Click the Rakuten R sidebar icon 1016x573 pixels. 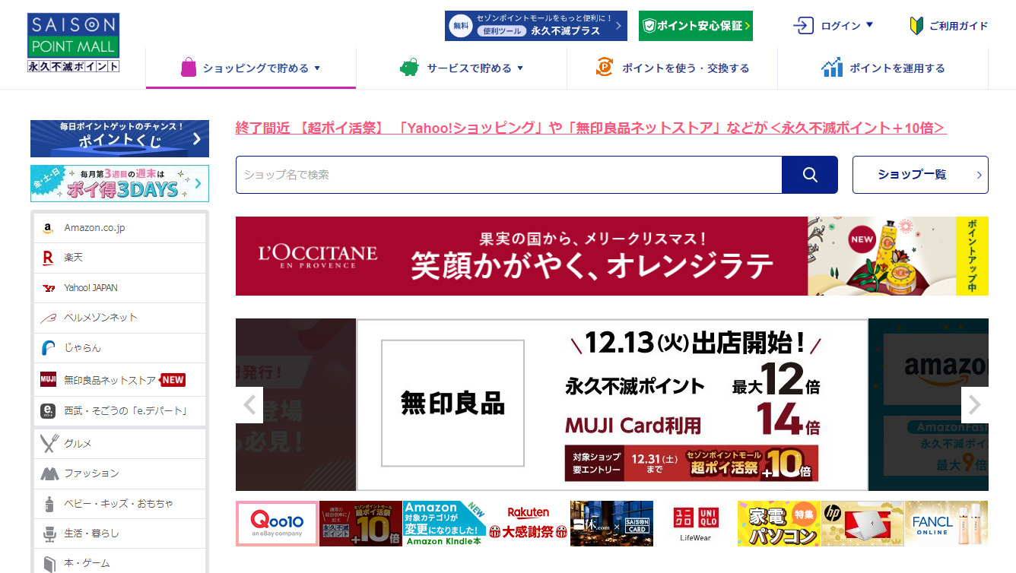pos(48,258)
